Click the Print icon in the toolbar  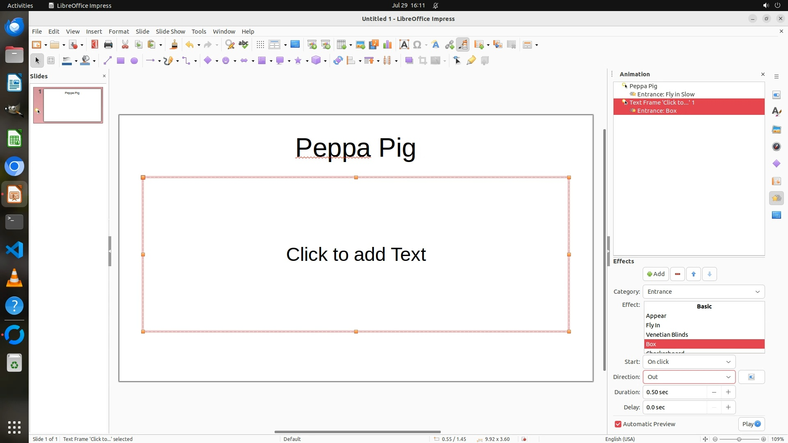pos(108,45)
